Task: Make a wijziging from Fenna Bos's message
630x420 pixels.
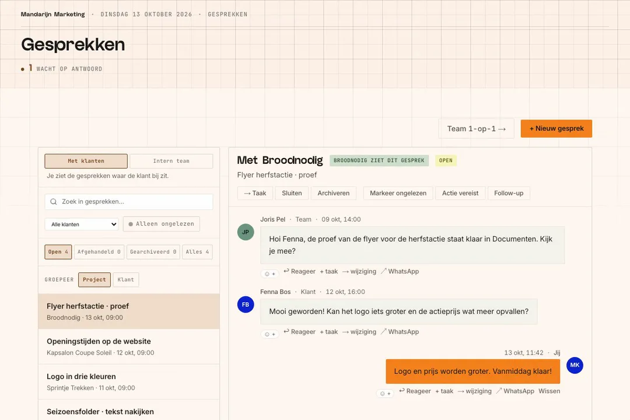Action: 359,331
